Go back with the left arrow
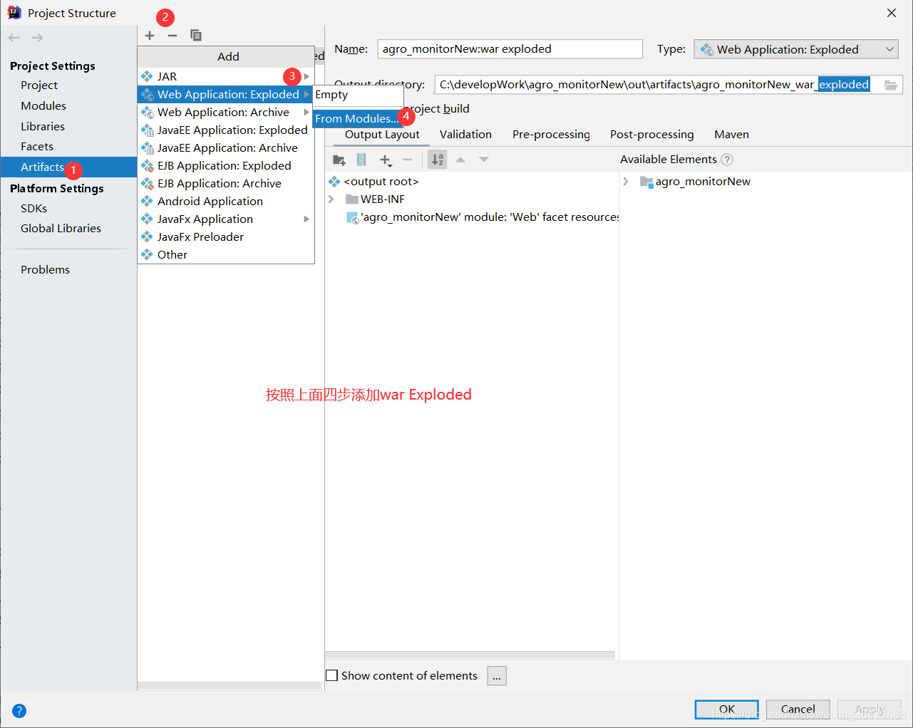 (14, 38)
